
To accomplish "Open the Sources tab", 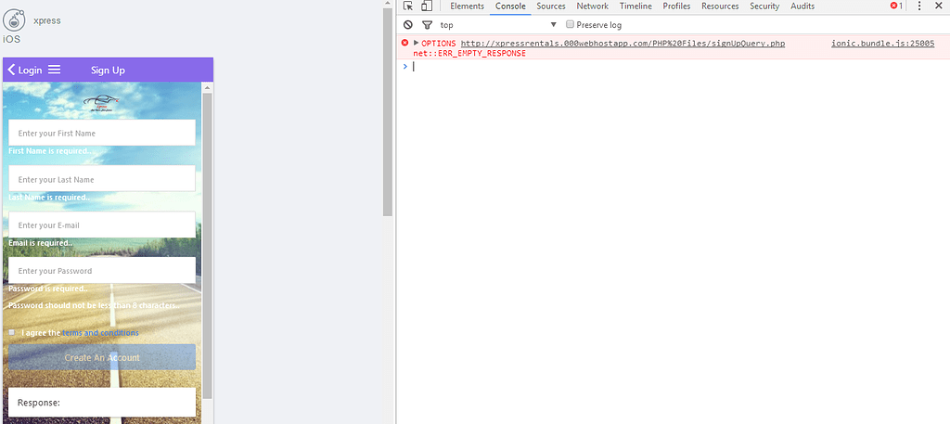I will (551, 6).
